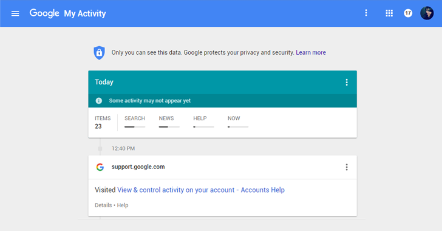Click the support.google.com entry title
Image resolution: width=442 pixels, height=231 pixels.
(138, 167)
